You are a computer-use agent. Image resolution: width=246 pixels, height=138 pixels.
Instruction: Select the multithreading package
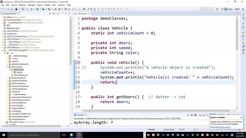click(x=19, y=95)
